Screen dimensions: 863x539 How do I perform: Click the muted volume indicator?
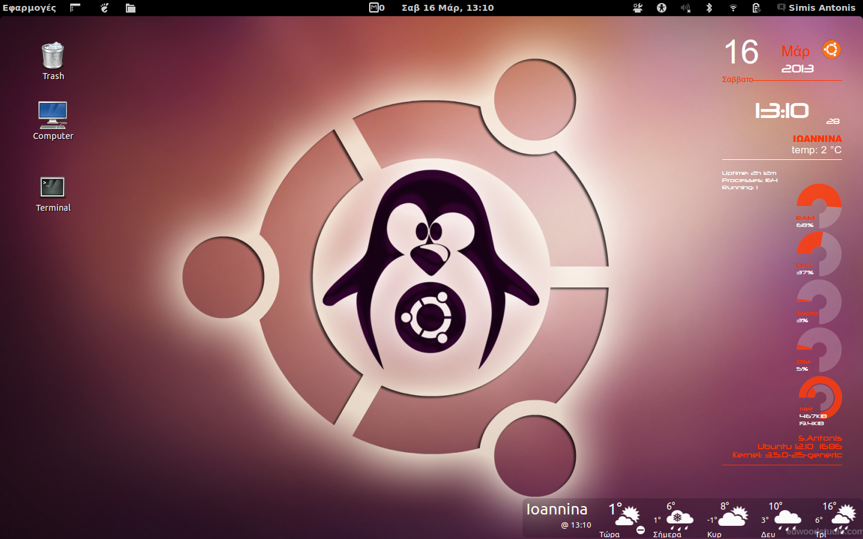(686, 8)
